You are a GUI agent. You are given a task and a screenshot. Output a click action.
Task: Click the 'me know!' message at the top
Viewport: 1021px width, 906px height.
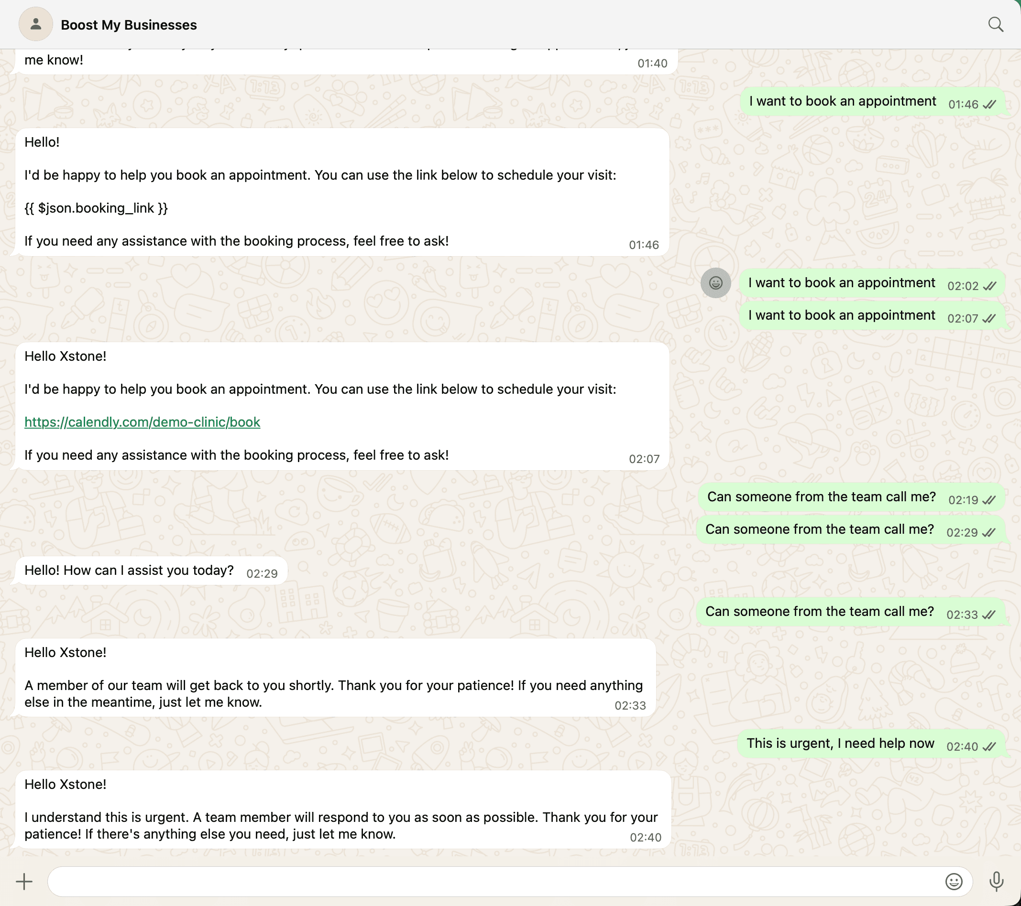click(x=55, y=59)
